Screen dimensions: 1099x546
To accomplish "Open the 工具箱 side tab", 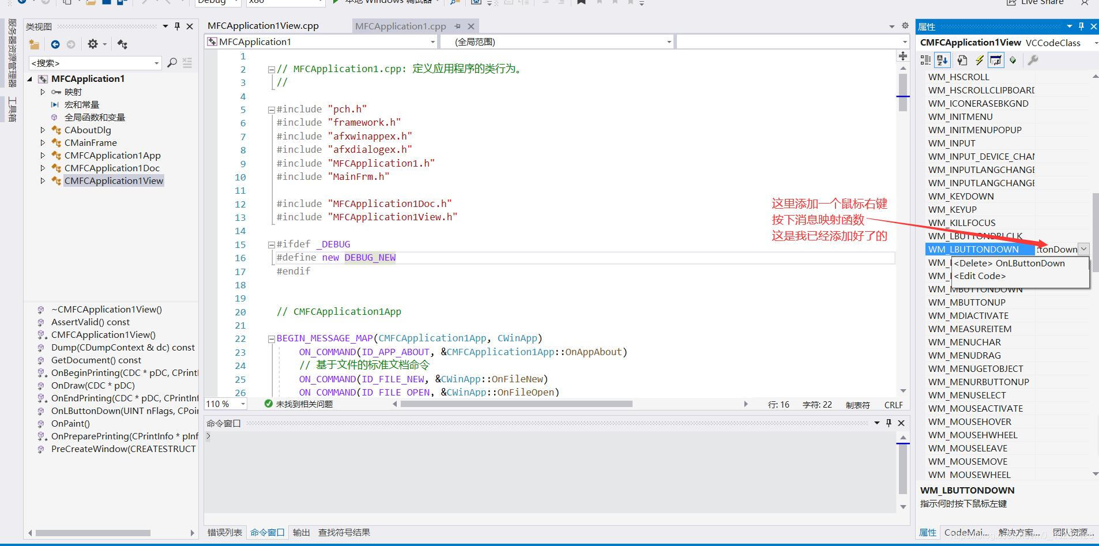I will tap(12, 110).
